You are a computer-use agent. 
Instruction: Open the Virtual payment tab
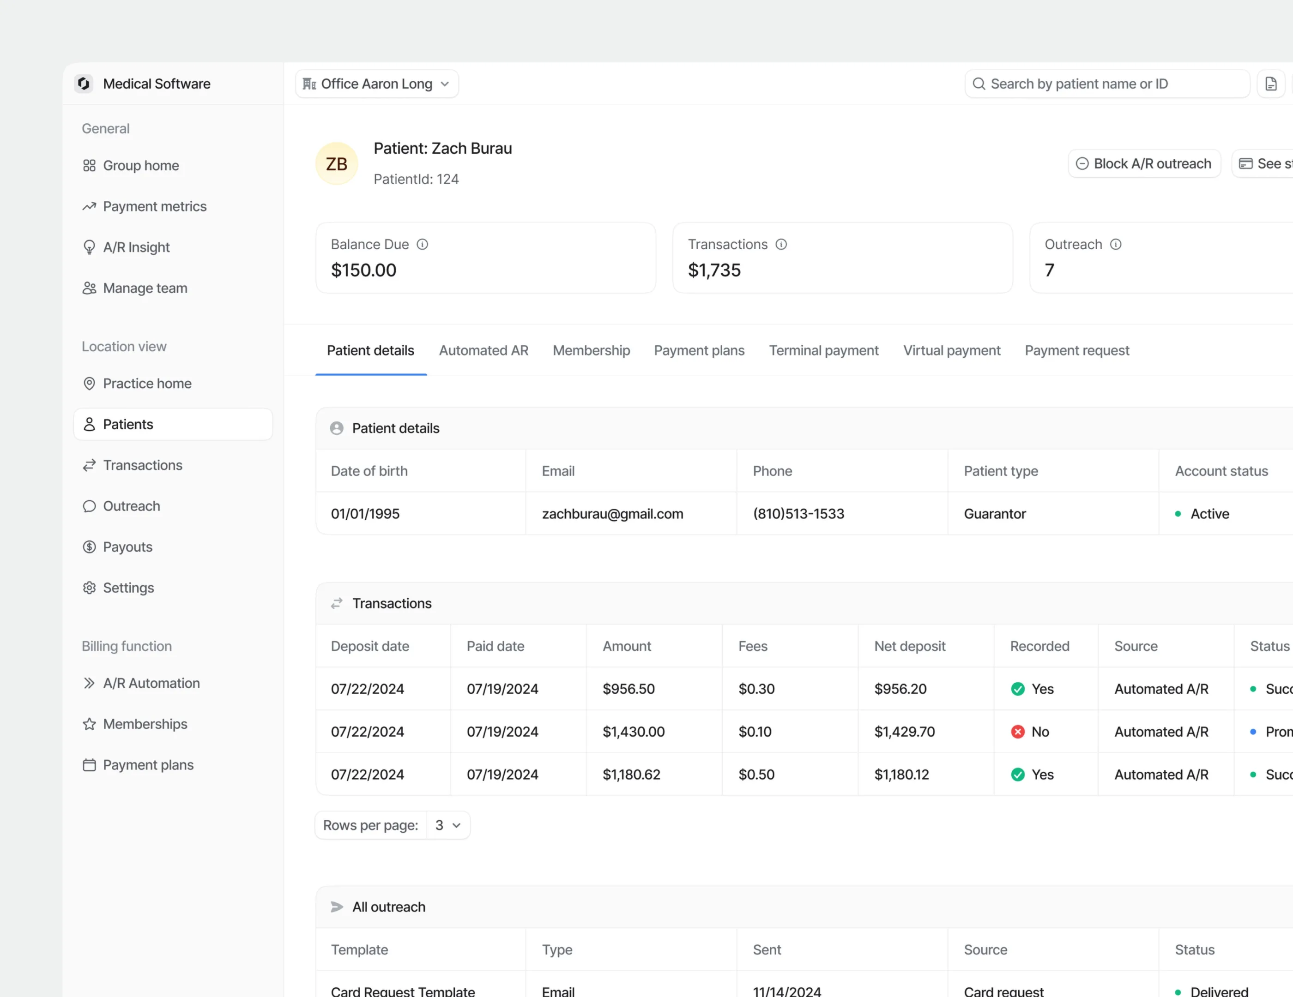(951, 350)
